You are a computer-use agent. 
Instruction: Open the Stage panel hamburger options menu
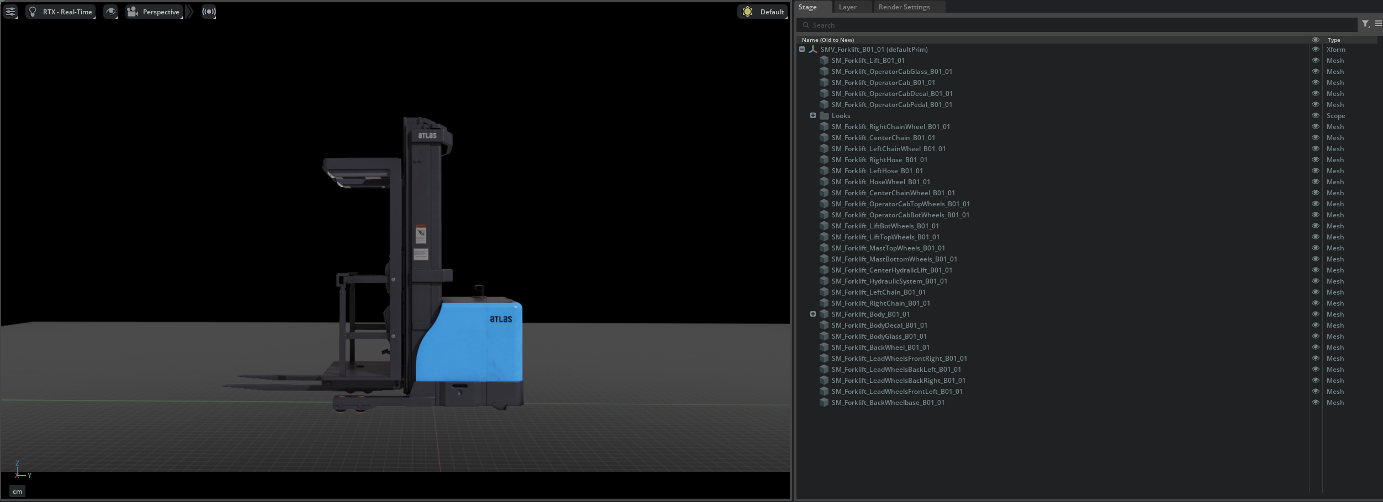(x=1378, y=24)
